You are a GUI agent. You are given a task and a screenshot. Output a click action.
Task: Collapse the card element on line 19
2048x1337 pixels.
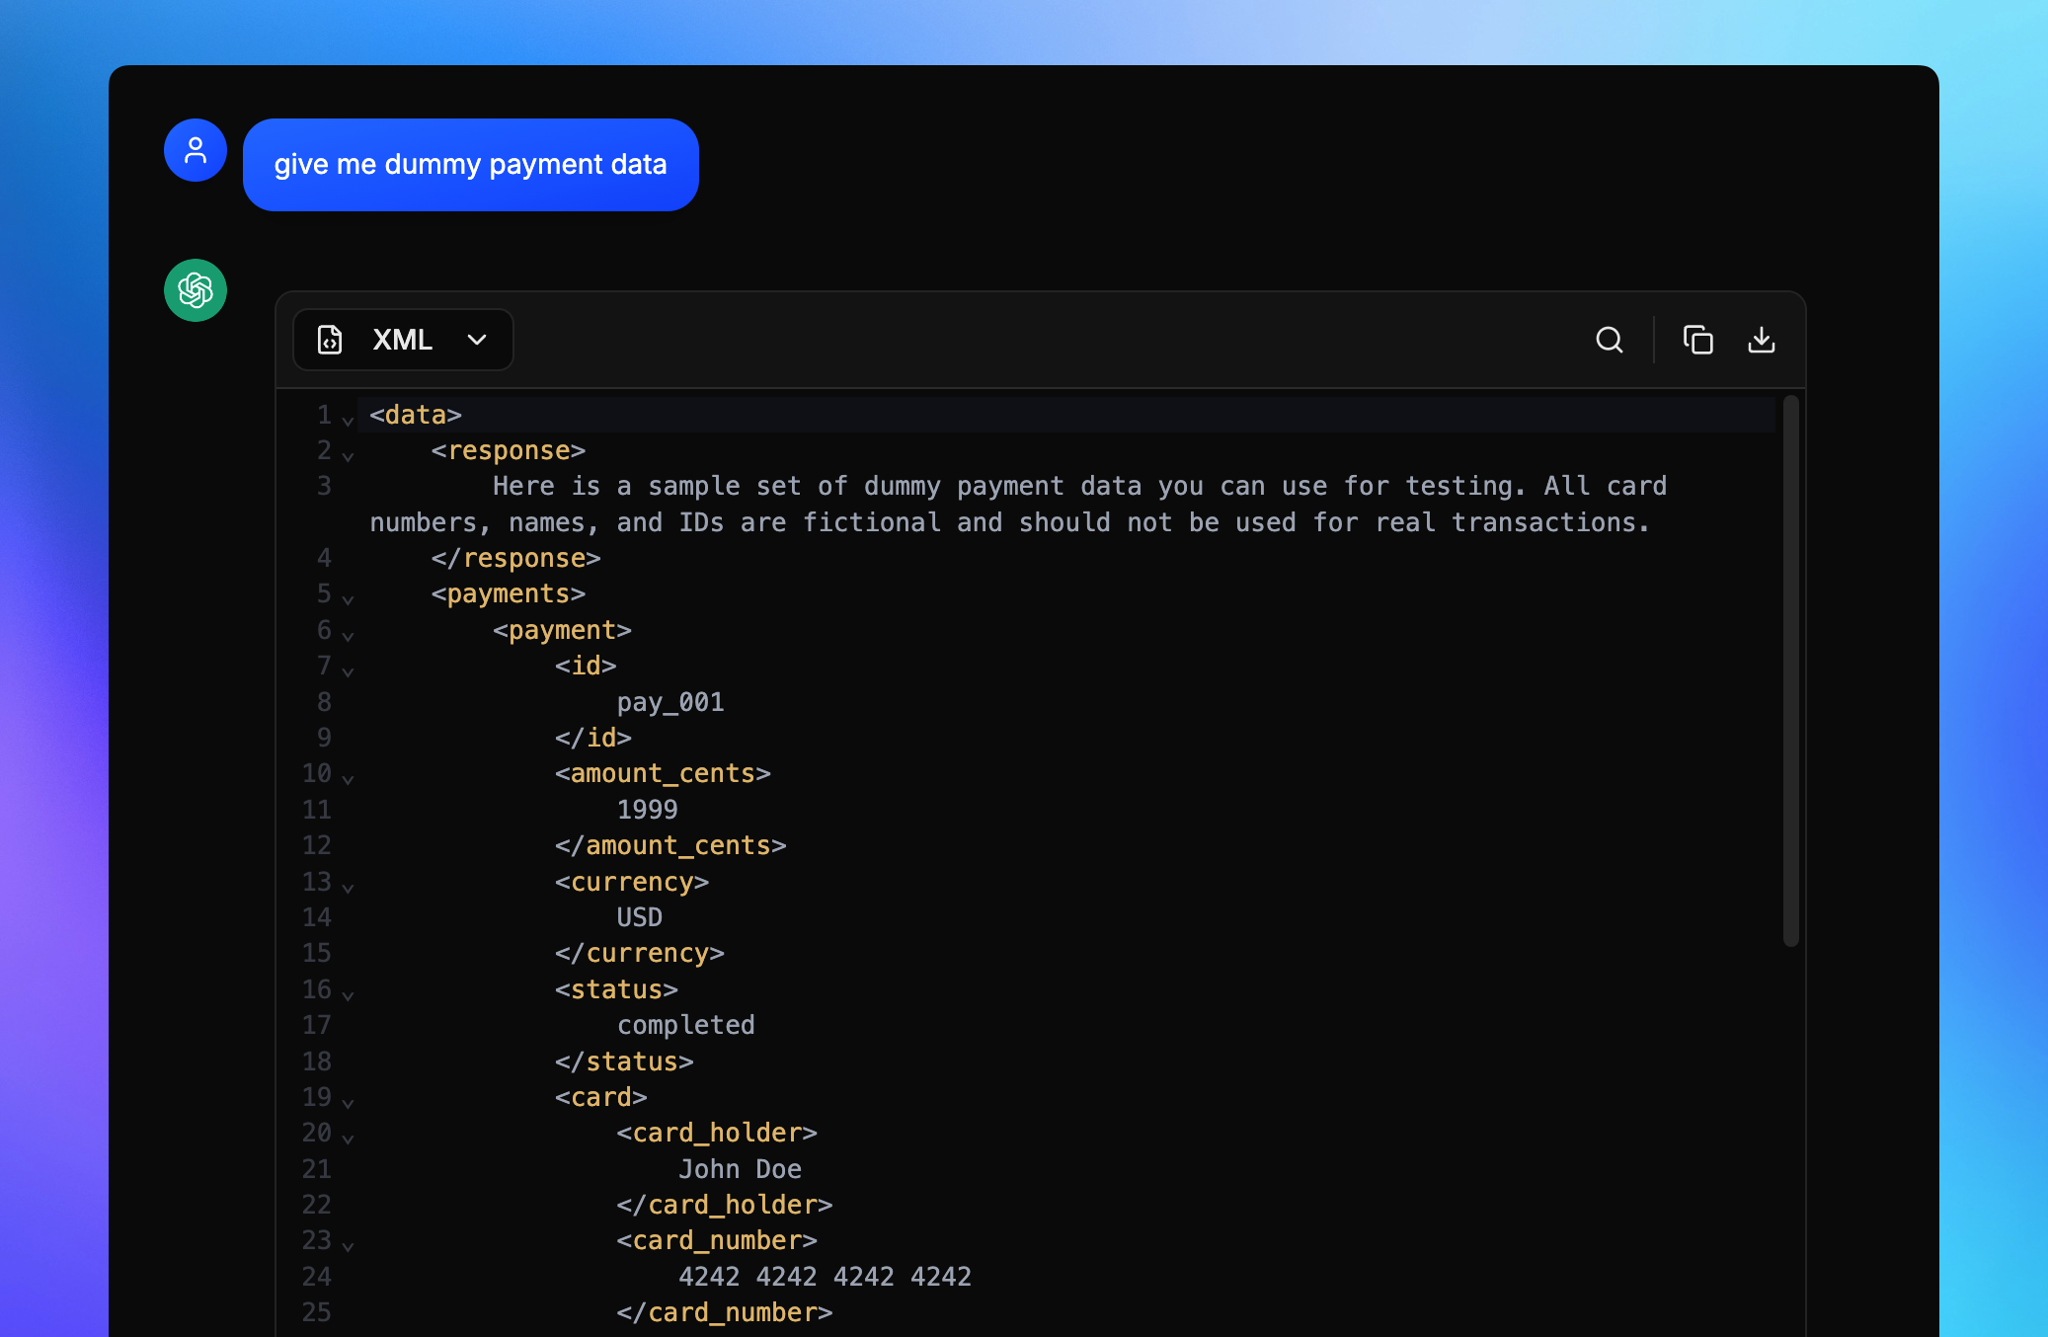[348, 1103]
